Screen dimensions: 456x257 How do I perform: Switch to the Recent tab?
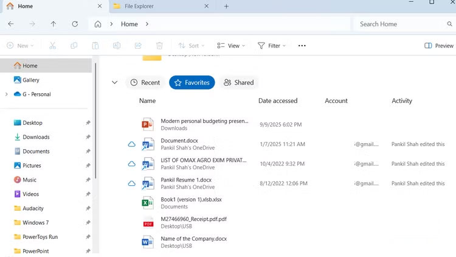144,82
